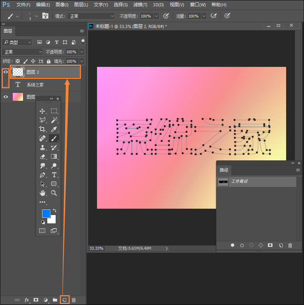Viewport: 304px width, 305px height.
Task: Open the Edit Toolbar three-dots menu
Action: coord(42,202)
